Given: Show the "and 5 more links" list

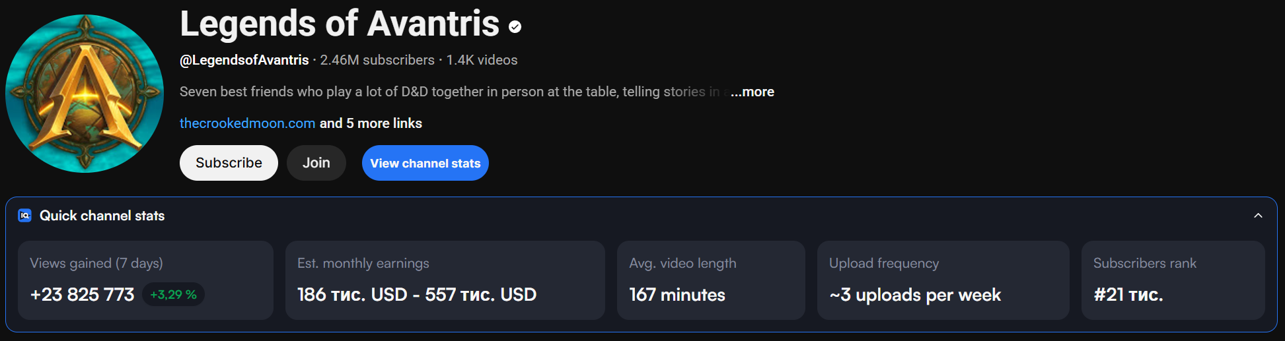Looking at the screenshot, I should [371, 123].
